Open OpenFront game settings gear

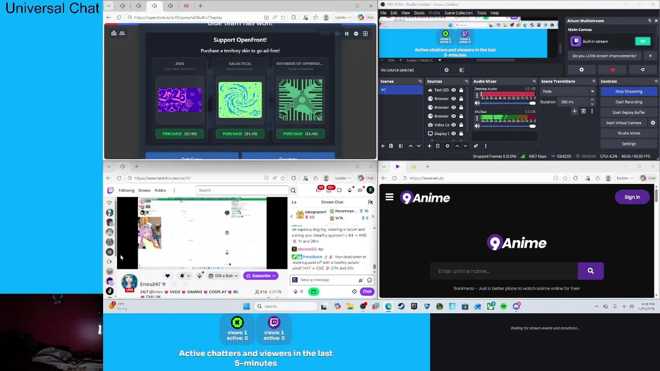(x=356, y=33)
